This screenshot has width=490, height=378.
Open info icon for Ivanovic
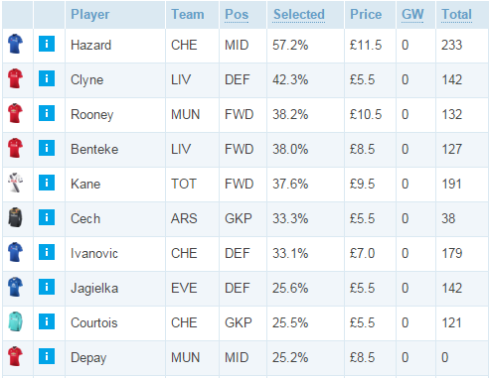(x=47, y=252)
